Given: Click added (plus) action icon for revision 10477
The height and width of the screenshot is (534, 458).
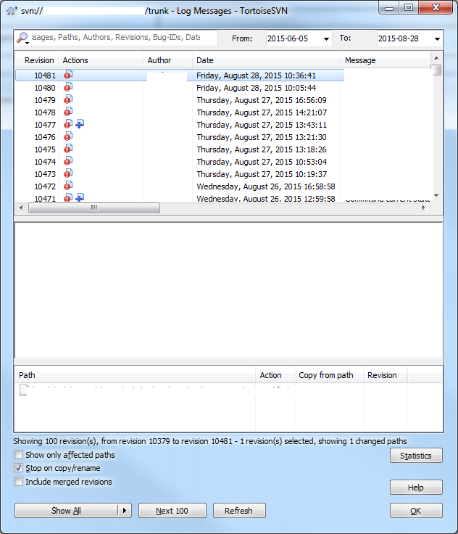Looking at the screenshot, I should 80,124.
